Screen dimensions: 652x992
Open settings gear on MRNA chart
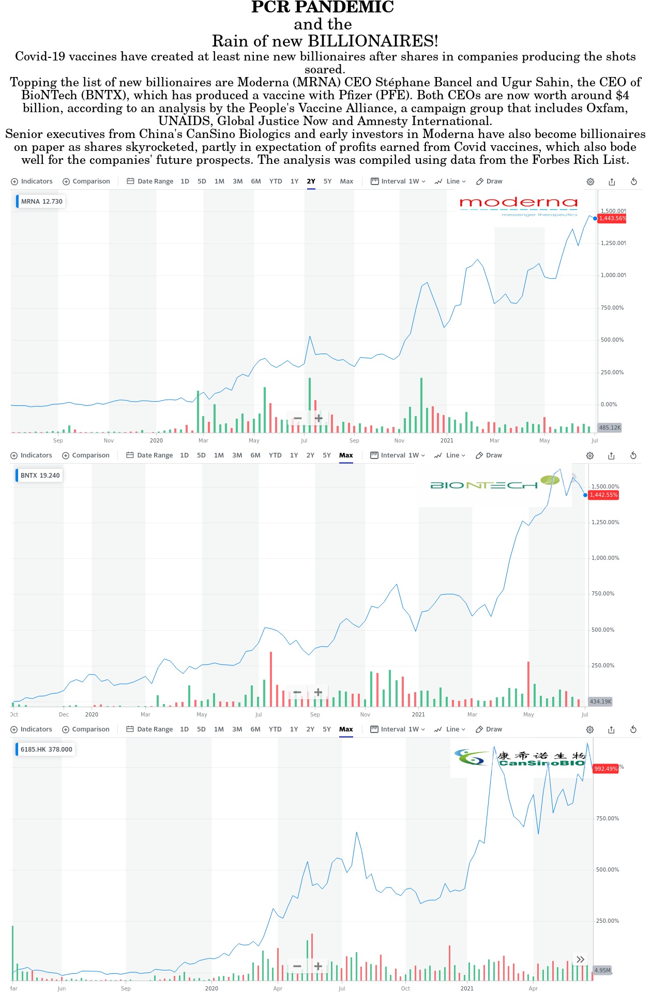pyautogui.click(x=590, y=181)
